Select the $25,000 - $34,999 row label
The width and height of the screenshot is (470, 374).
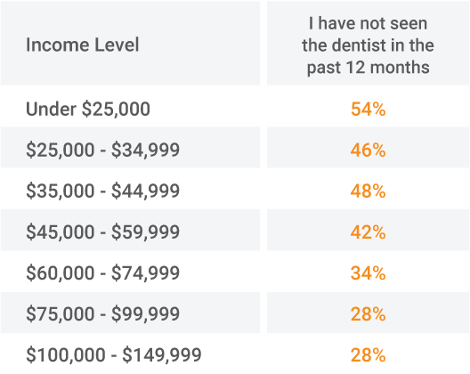coord(103,150)
